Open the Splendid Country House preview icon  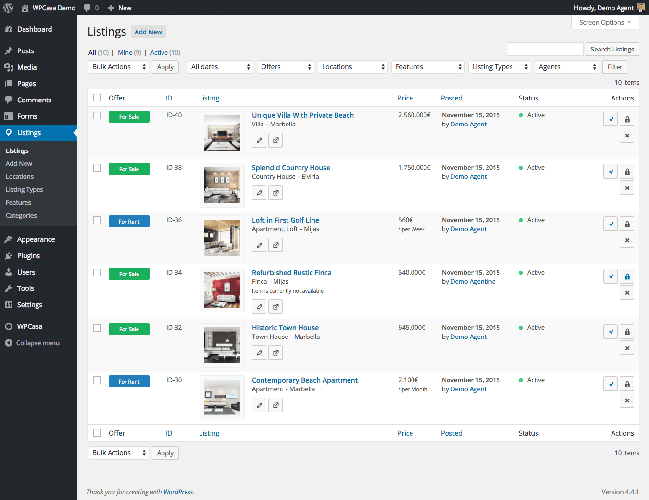(275, 192)
